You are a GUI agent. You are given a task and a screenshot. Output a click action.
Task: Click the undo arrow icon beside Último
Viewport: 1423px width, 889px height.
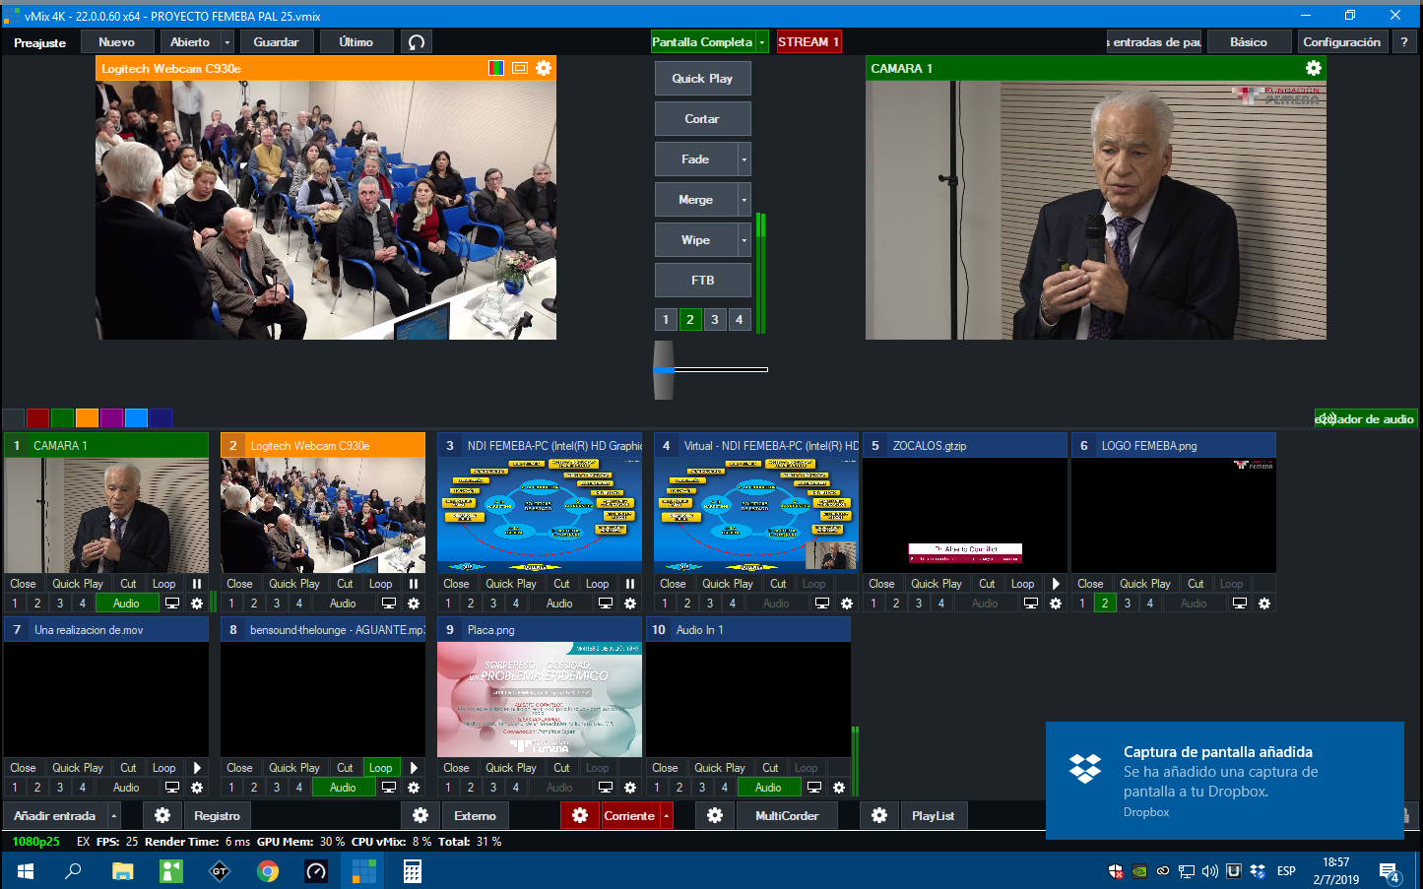tap(417, 42)
